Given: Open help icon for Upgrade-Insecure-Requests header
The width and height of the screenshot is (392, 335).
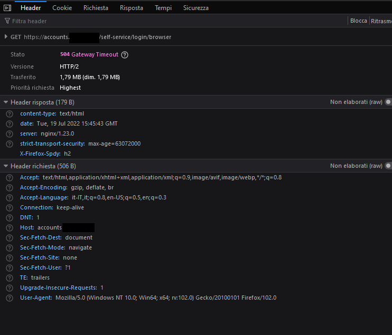Looking at the screenshot, I should (x=10, y=288).
